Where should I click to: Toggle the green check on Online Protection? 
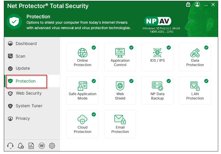click(94, 48)
